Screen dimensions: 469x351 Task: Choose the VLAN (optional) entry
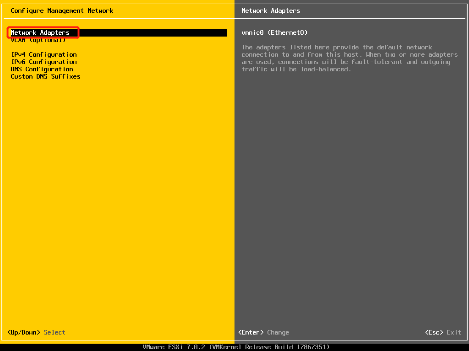pos(38,40)
